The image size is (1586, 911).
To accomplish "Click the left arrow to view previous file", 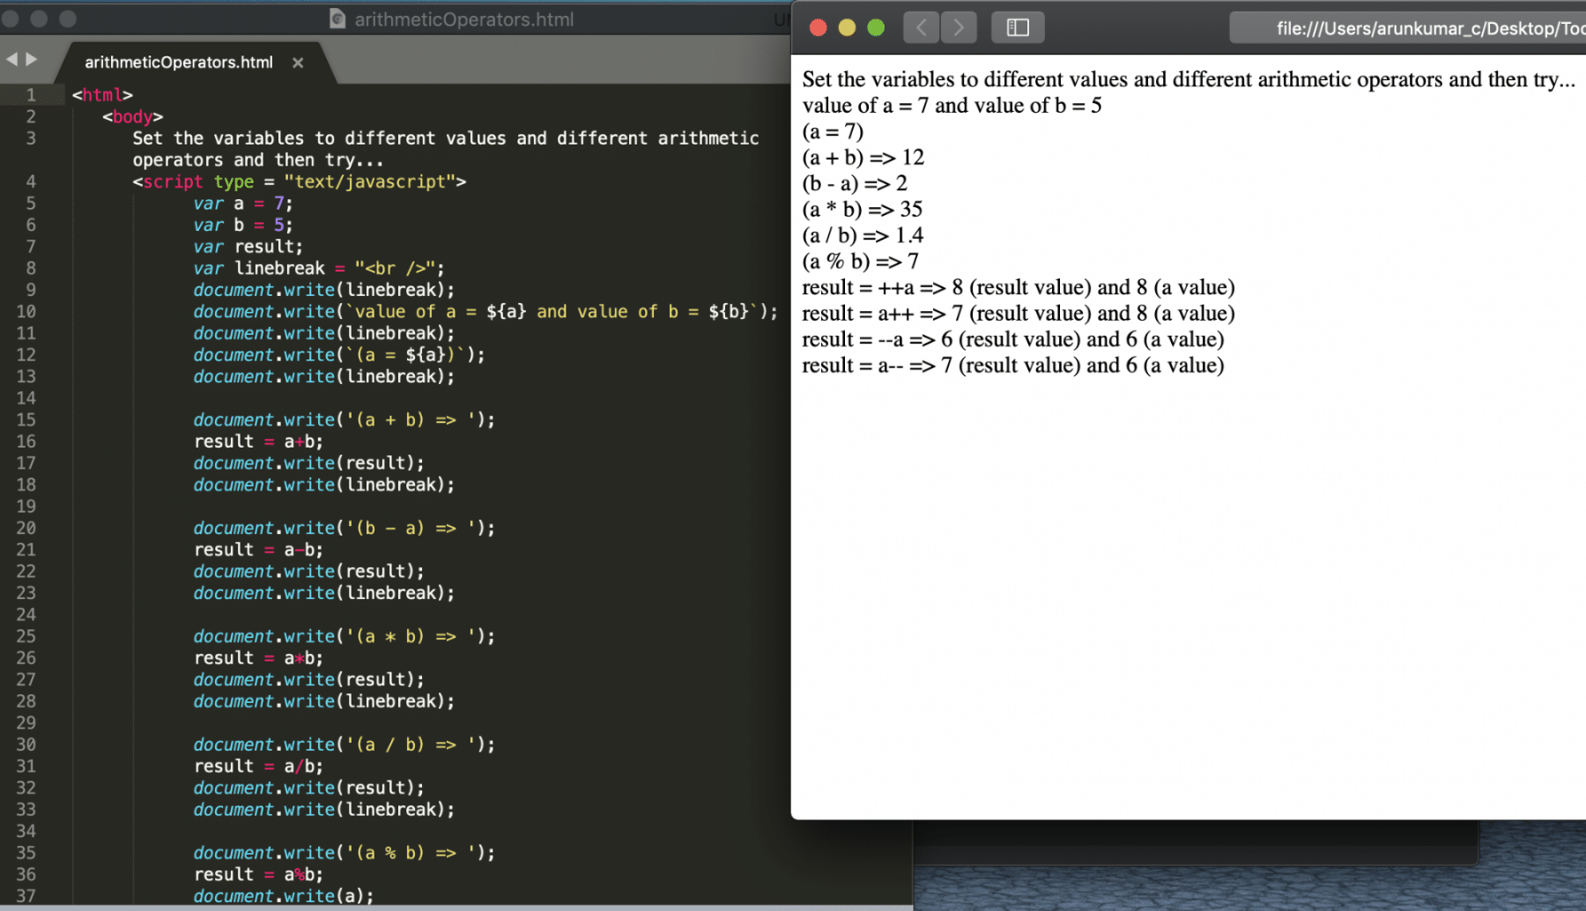I will [11, 58].
